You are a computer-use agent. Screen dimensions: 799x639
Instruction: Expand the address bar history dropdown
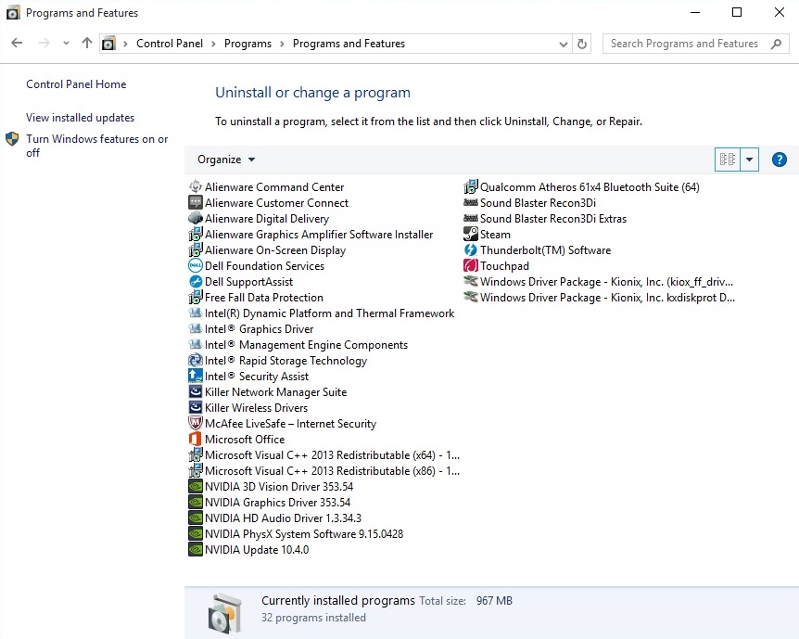click(x=563, y=44)
